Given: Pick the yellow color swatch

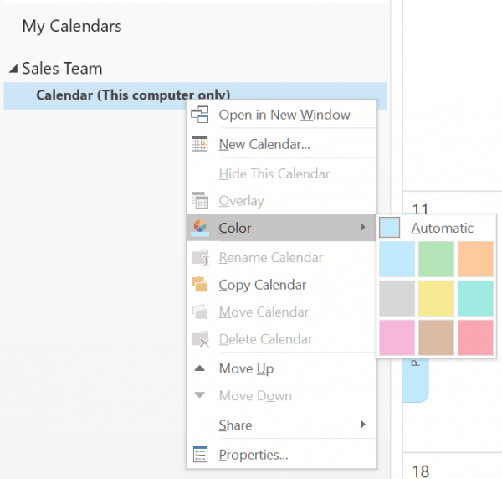Looking at the screenshot, I should (436, 298).
